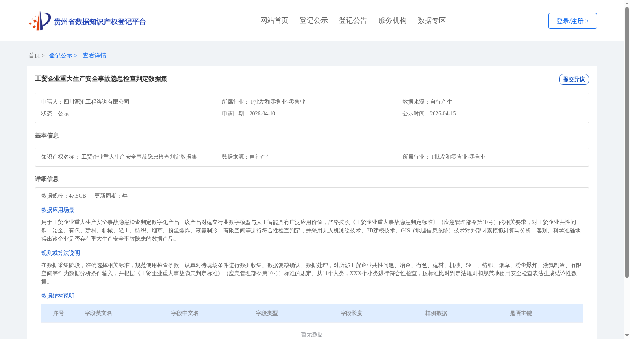Click the 基本信息 section heading
This screenshot has height=339, width=630.
(x=46, y=135)
